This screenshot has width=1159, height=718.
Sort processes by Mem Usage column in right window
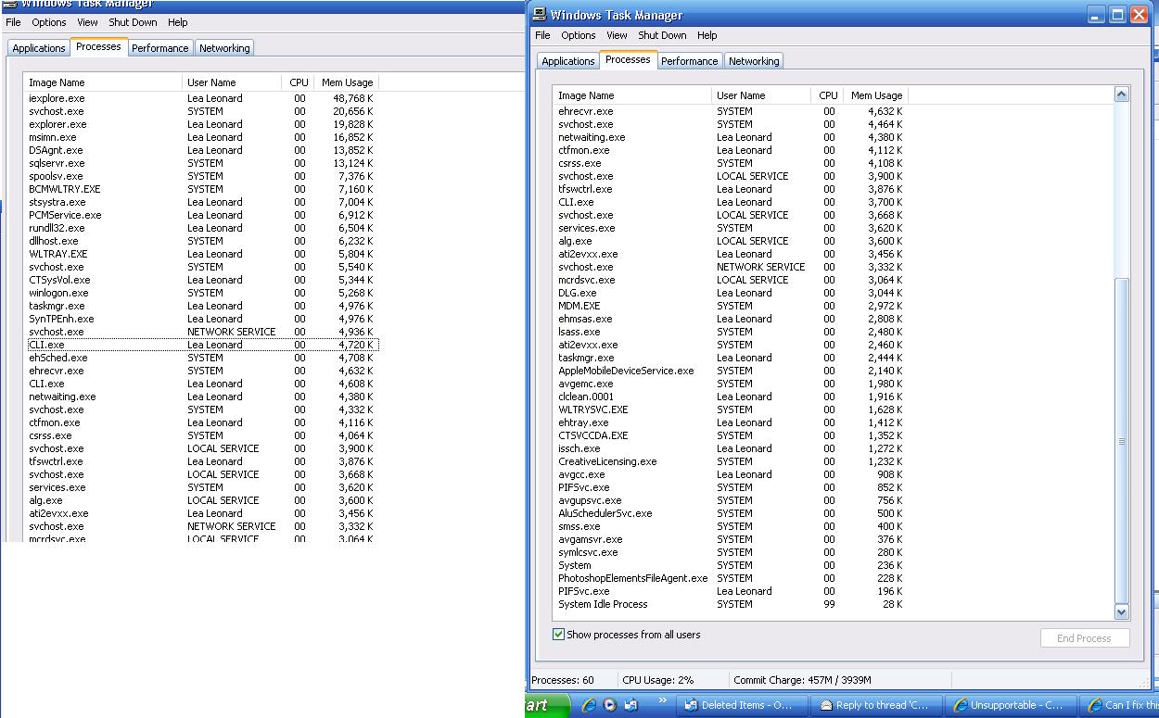pyautogui.click(x=875, y=95)
